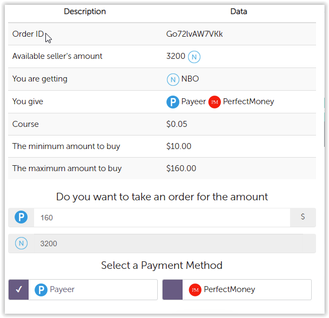This screenshot has width=329, height=318.
Task: Click the Description column header
Action: 85,11
